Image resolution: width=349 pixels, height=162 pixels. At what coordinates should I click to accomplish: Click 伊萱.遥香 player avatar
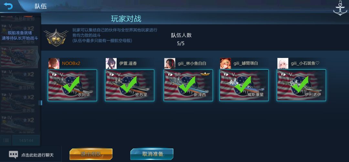[x=111, y=64]
